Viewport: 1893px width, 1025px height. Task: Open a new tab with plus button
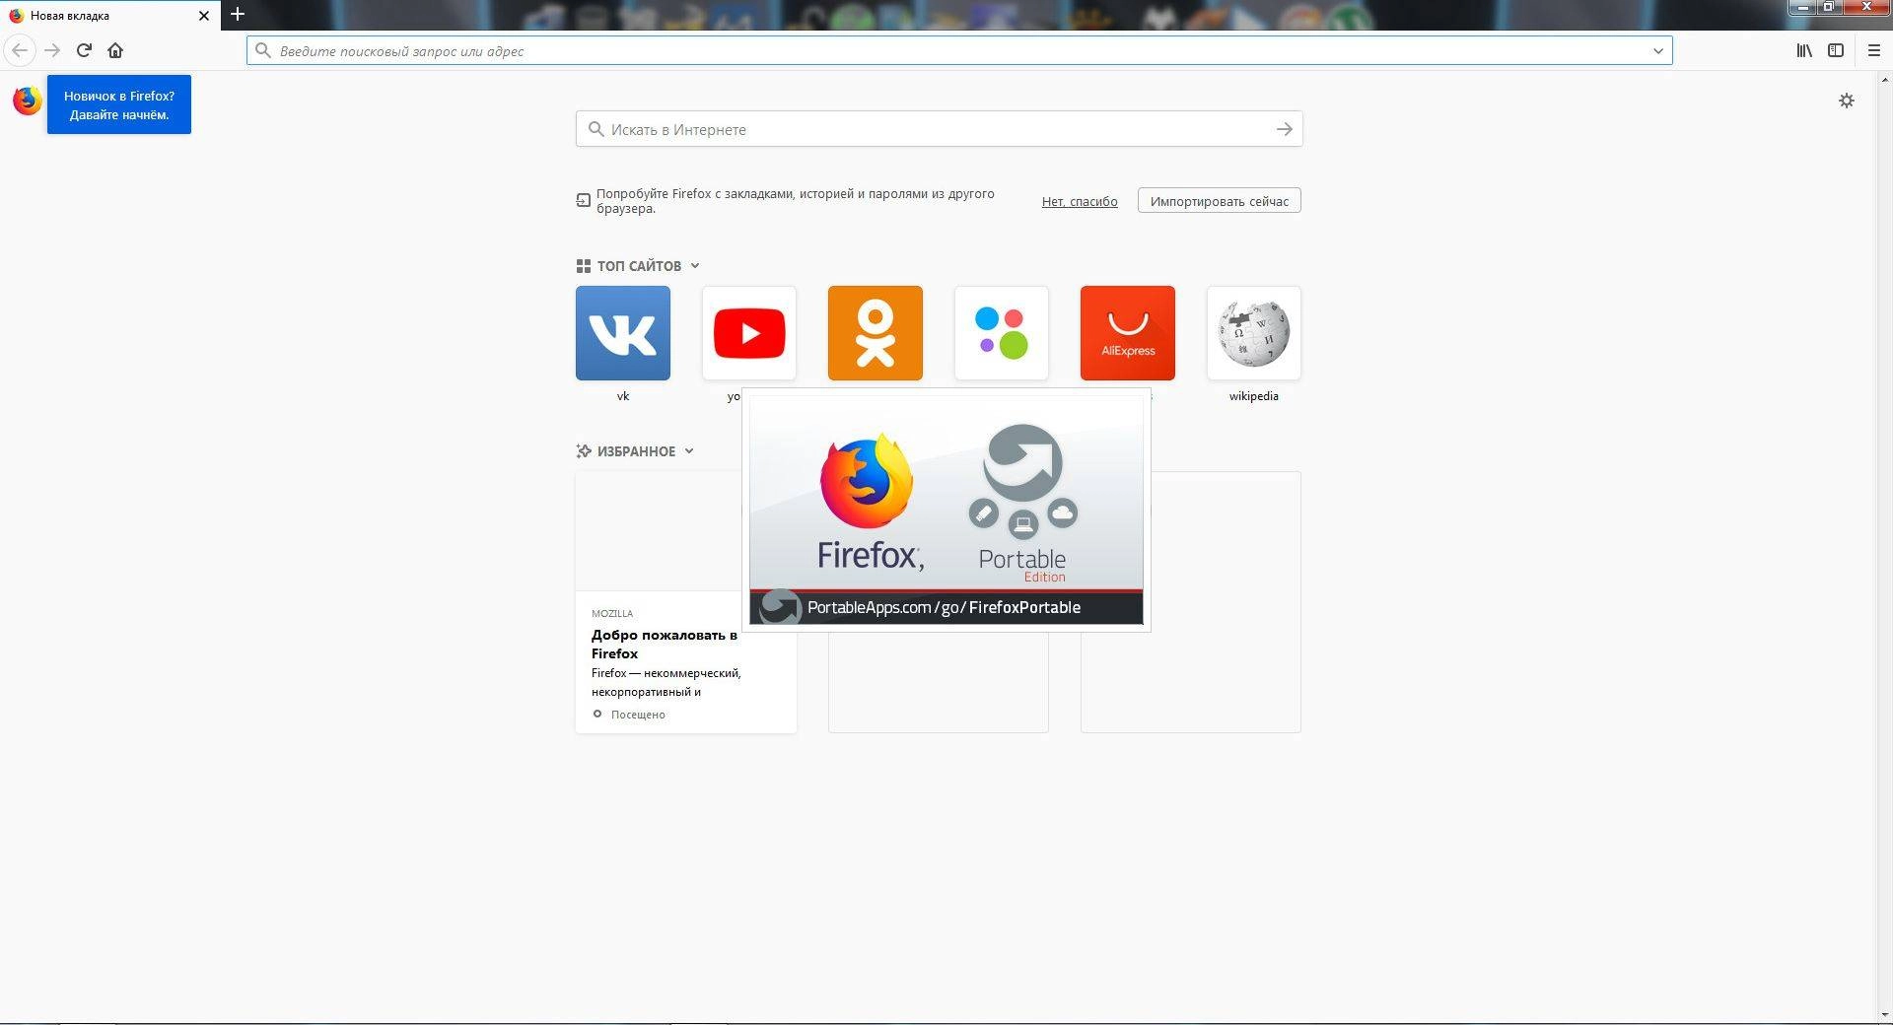click(x=237, y=15)
